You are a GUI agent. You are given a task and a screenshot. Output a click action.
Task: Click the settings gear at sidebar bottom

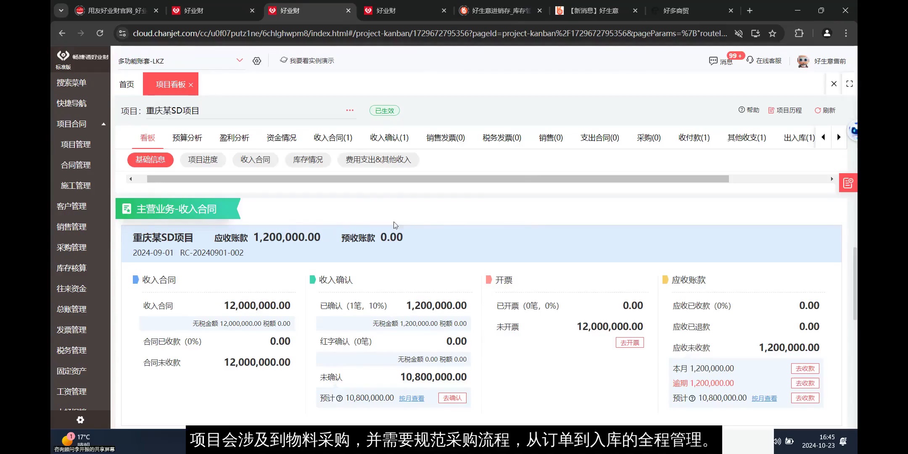coord(80,420)
